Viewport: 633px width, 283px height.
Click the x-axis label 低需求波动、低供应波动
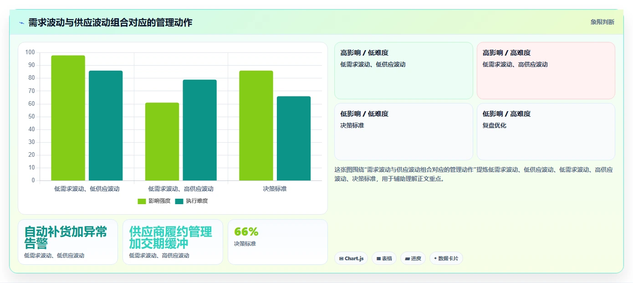coord(87,189)
